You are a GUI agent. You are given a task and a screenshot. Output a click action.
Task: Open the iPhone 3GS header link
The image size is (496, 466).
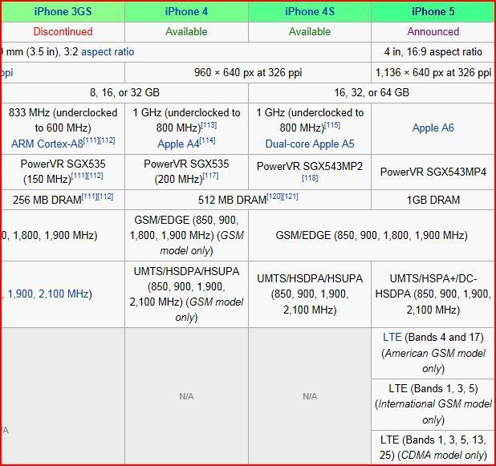coord(63,12)
